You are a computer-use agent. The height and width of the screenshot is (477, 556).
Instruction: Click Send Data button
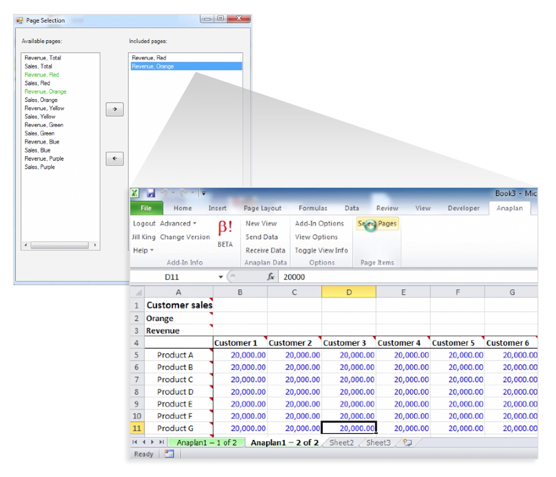coord(262,237)
